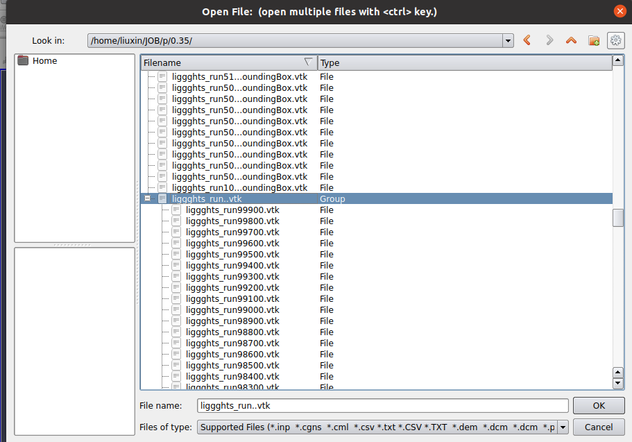Select liggghts_run99100.vtk
The image size is (632, 442).
[x=232, y=298]
